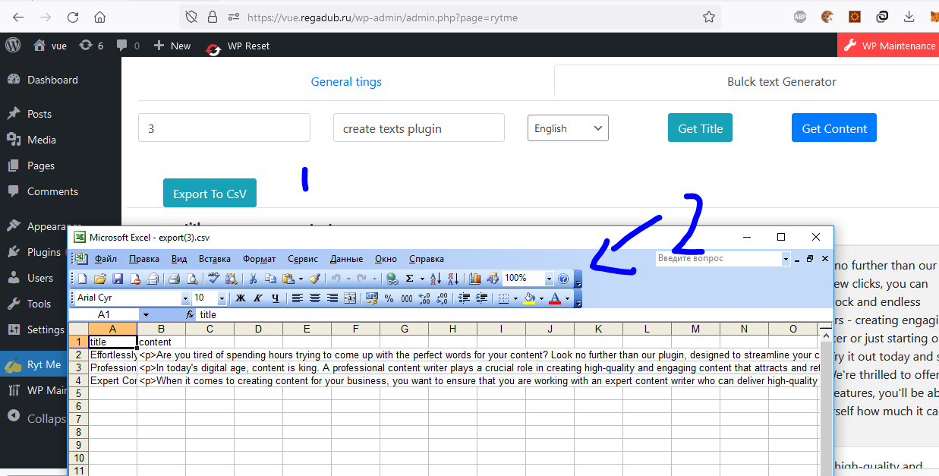Click the Save icon in Excel toolbar
This screenshot has width=939, height=476.
click(x=118, y=279)
